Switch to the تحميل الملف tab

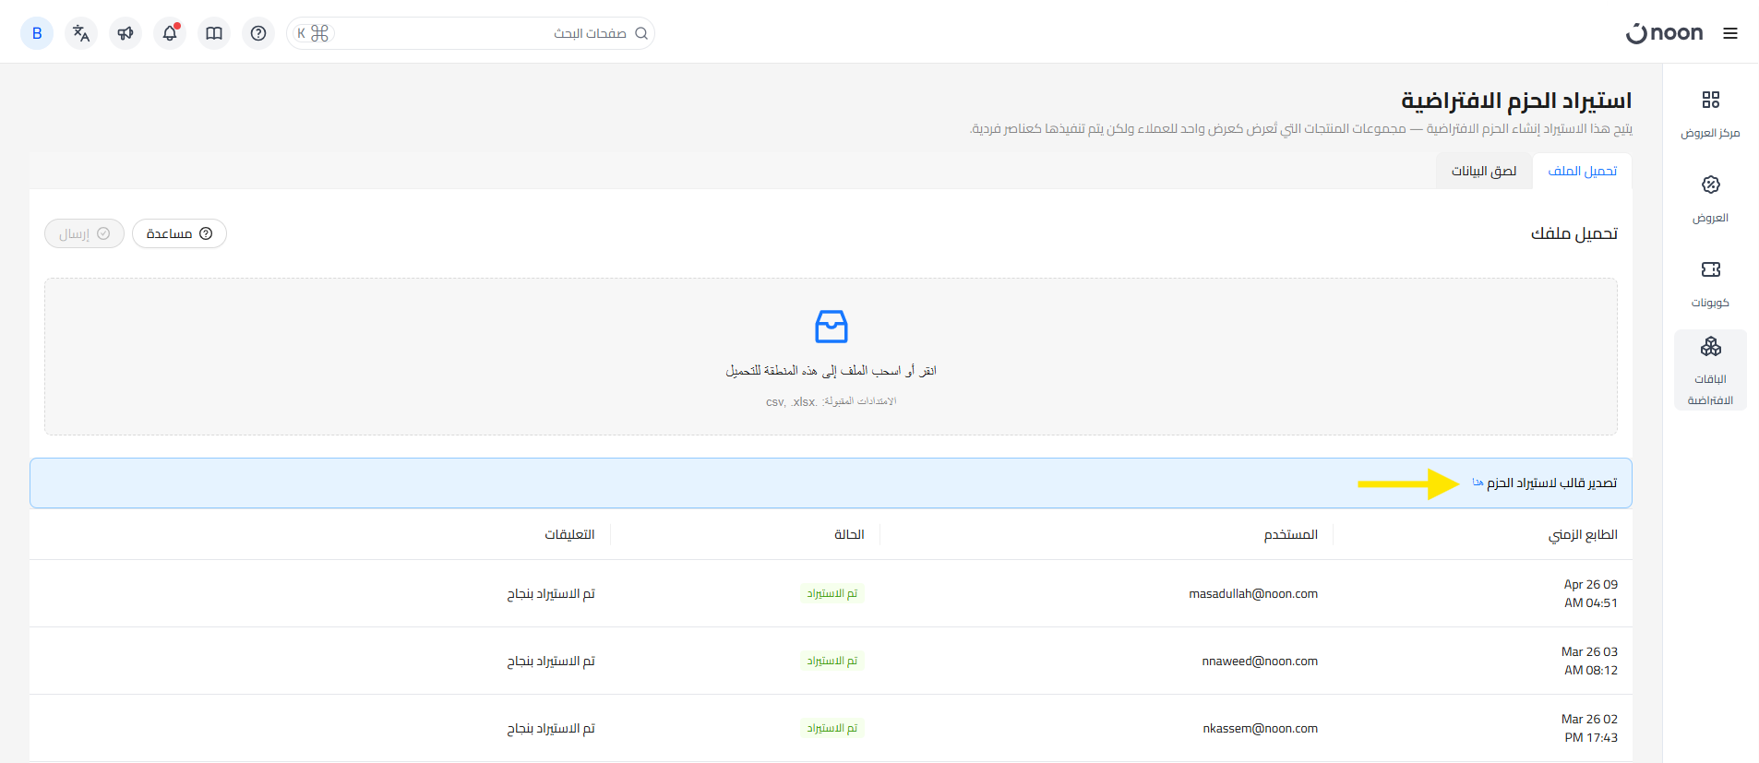[1582, 171]
